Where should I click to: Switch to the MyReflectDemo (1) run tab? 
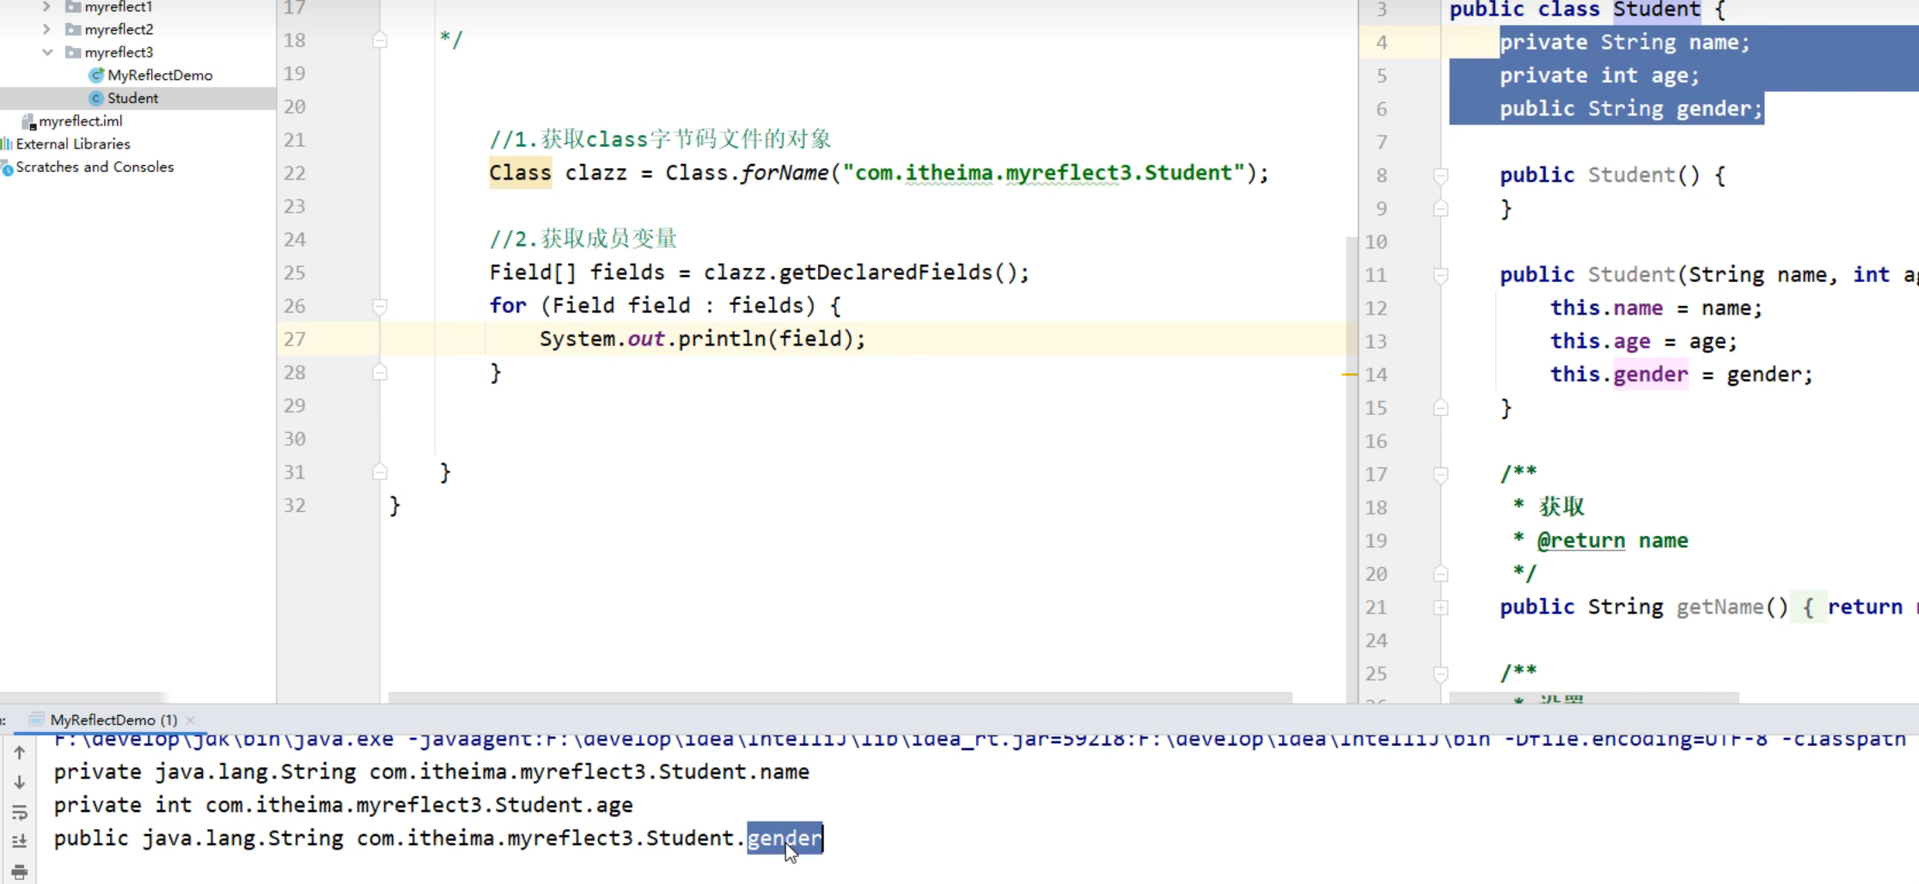pyautogui.click(x=113, y=720)
